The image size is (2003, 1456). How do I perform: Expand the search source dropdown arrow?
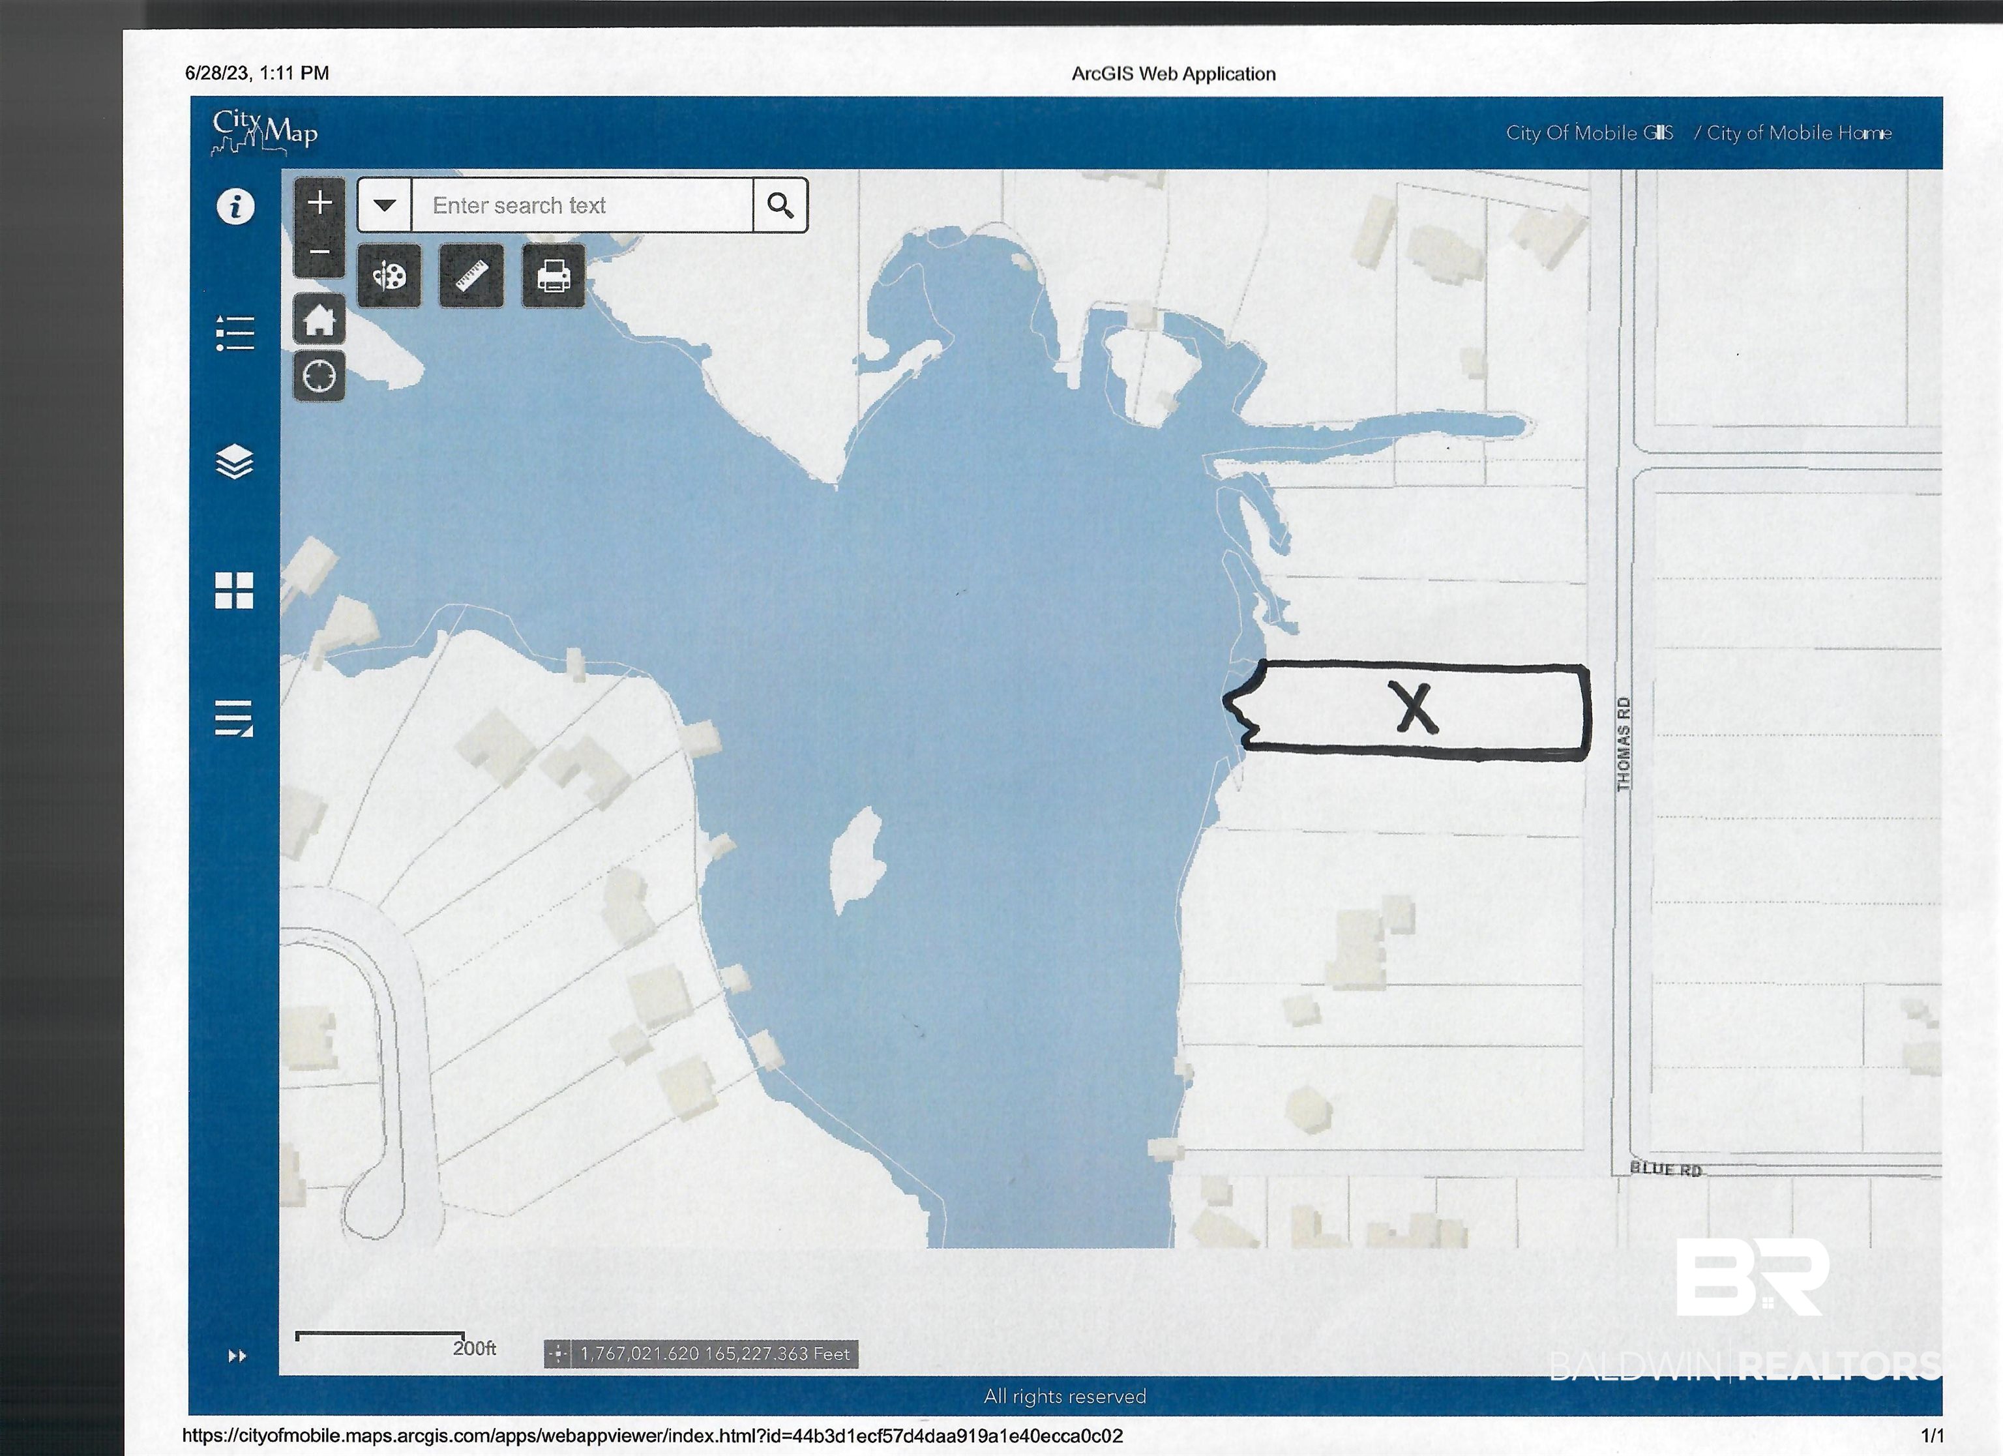point(384,205)
